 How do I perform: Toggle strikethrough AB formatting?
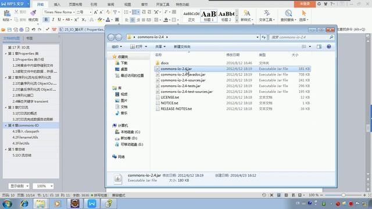coord(68,20)
